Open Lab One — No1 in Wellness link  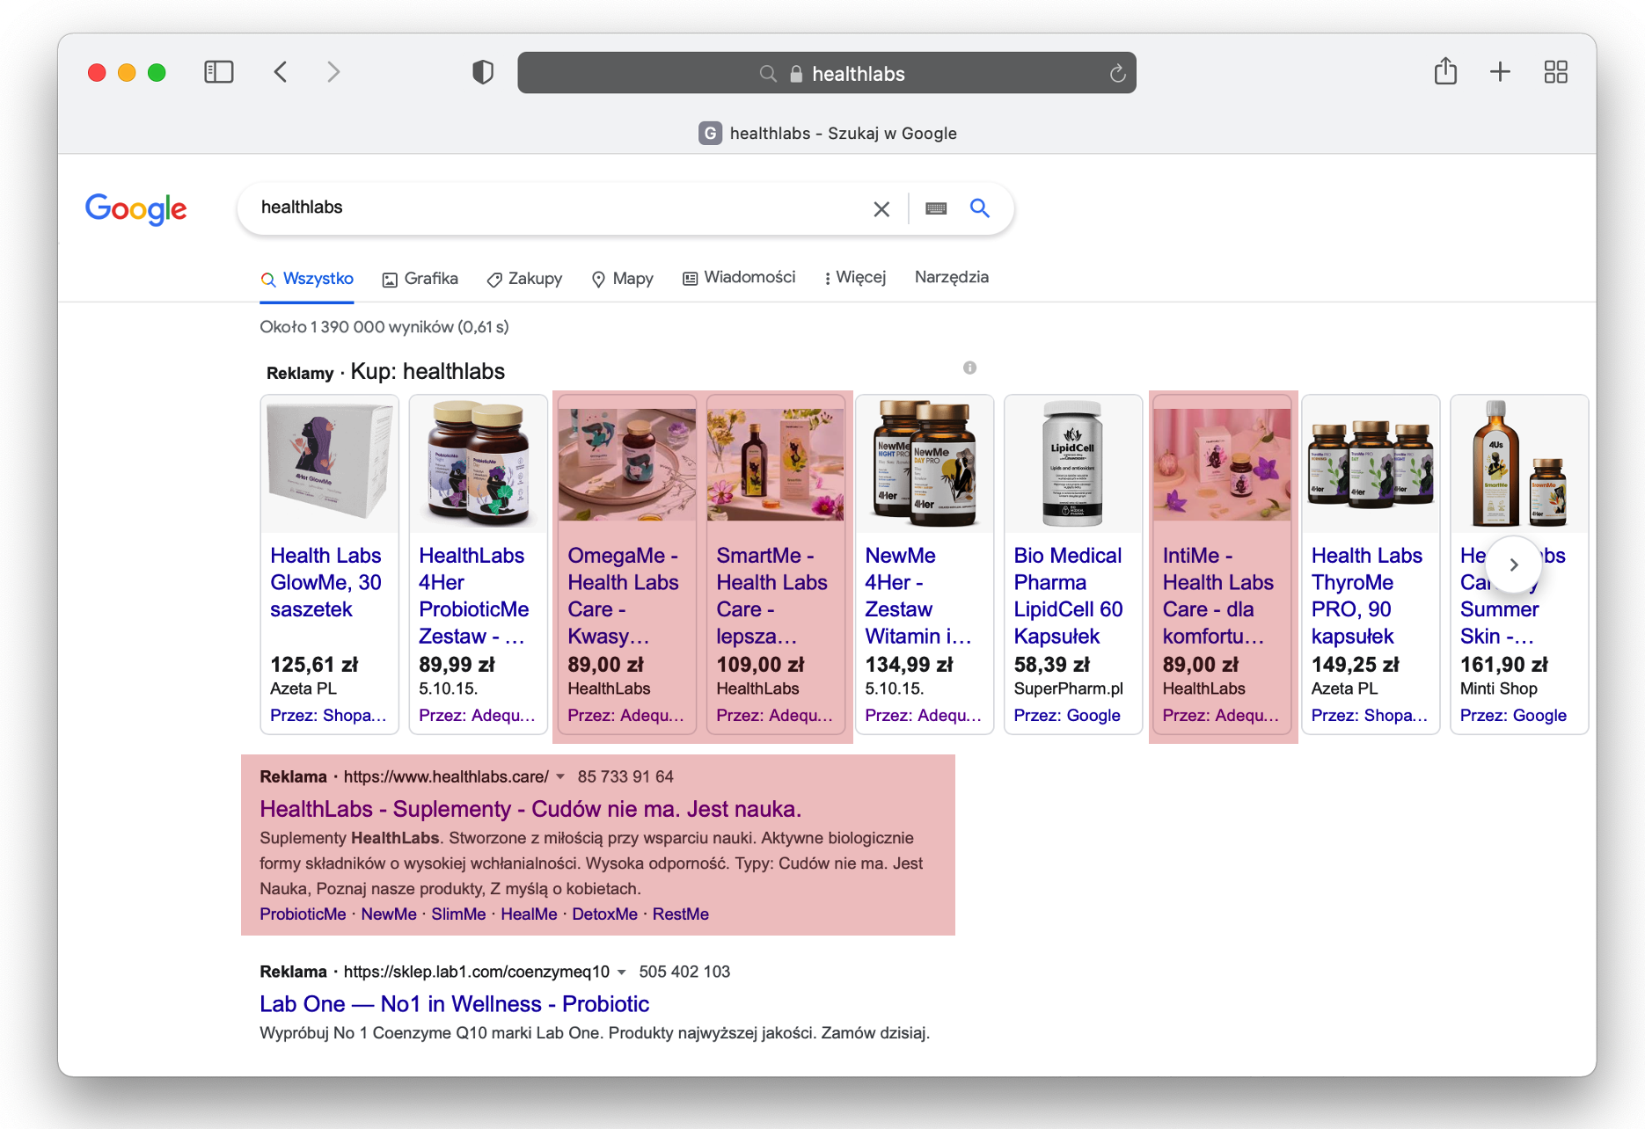tap(454, 1004)
